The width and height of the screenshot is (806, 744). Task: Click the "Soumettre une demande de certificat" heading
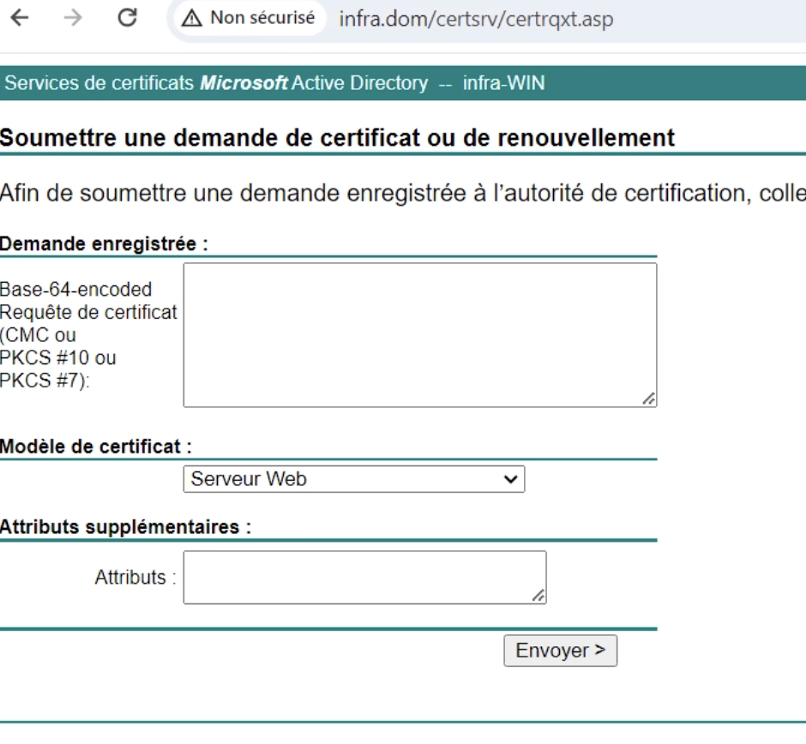click(x=337, y=136)
